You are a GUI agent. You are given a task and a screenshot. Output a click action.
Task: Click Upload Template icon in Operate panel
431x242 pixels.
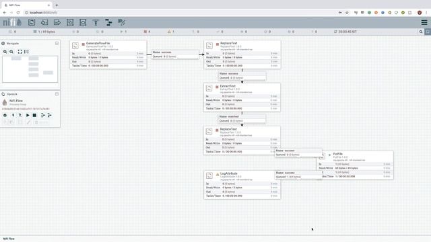(50, 115)
